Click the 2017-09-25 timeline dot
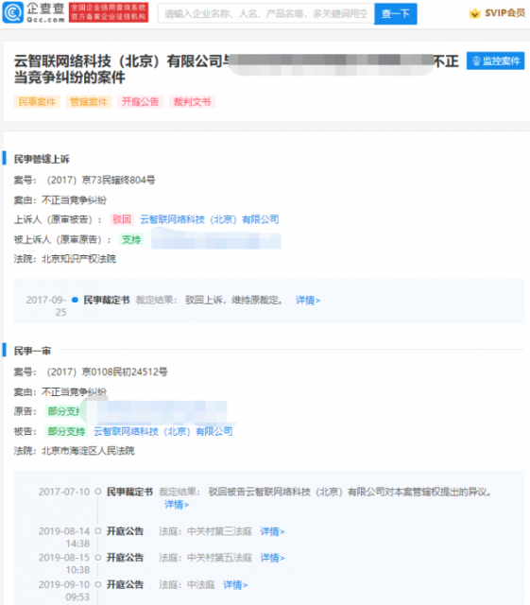 click(76, 300)
